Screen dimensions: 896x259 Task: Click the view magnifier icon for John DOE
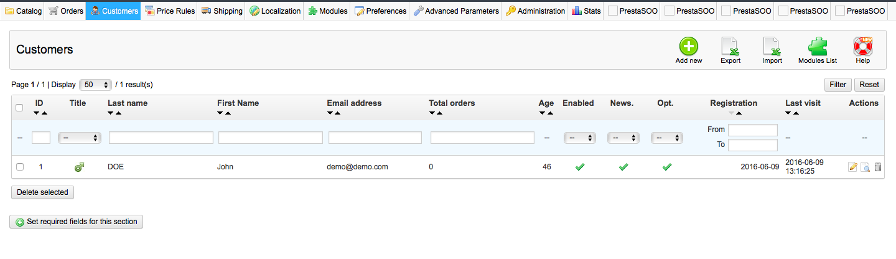coord(865,167)
